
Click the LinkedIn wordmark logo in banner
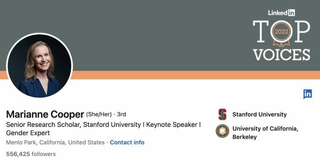281,13
